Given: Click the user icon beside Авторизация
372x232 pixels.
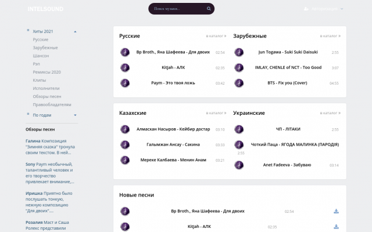Looking at the screenshot, I should [306, 9].
